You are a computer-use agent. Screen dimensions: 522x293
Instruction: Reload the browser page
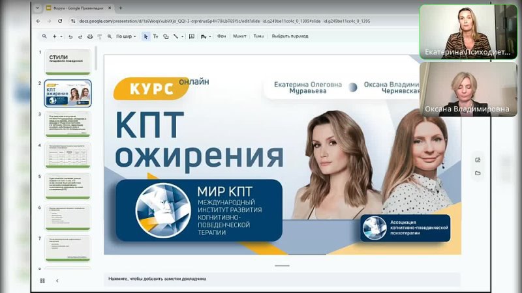point(60,21)
